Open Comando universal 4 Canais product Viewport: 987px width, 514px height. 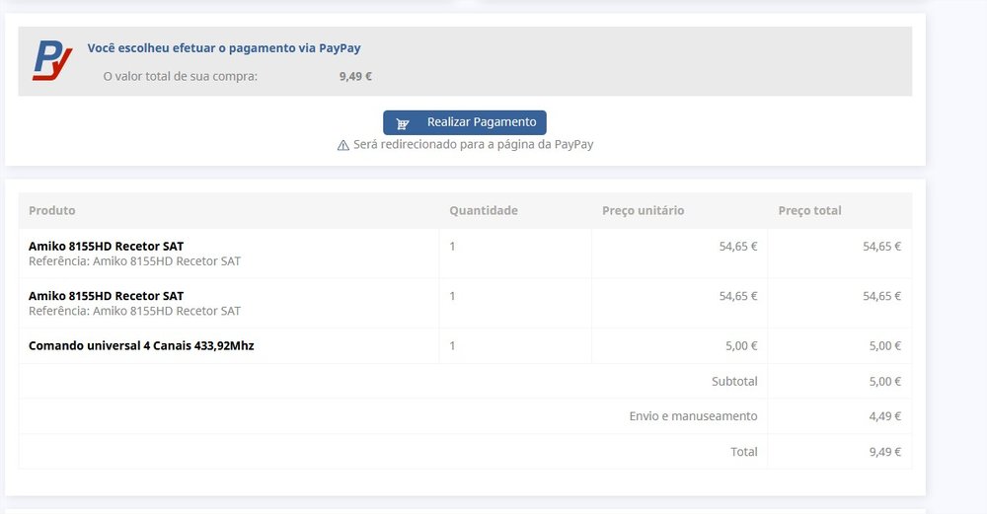[x=141, y=345]
